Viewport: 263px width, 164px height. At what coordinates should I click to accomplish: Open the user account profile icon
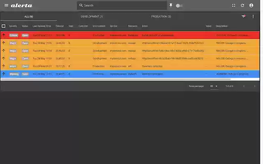251,5
